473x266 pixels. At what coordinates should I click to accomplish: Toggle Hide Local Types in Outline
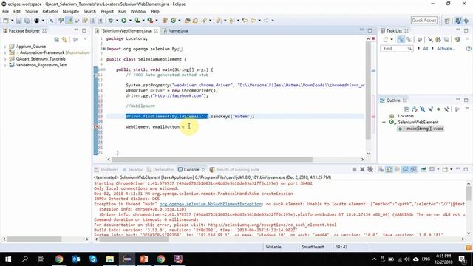coord(446,109)
